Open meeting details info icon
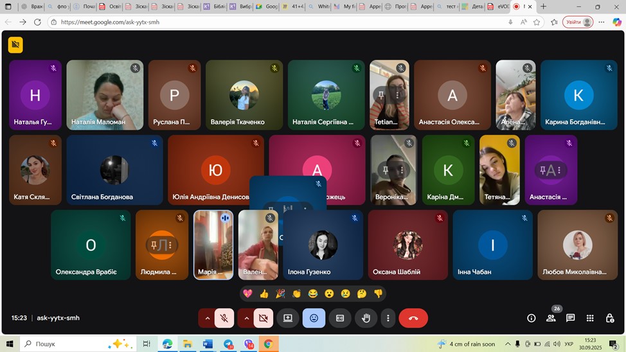Viewport: 626px width, 352px height. (531, 318)
